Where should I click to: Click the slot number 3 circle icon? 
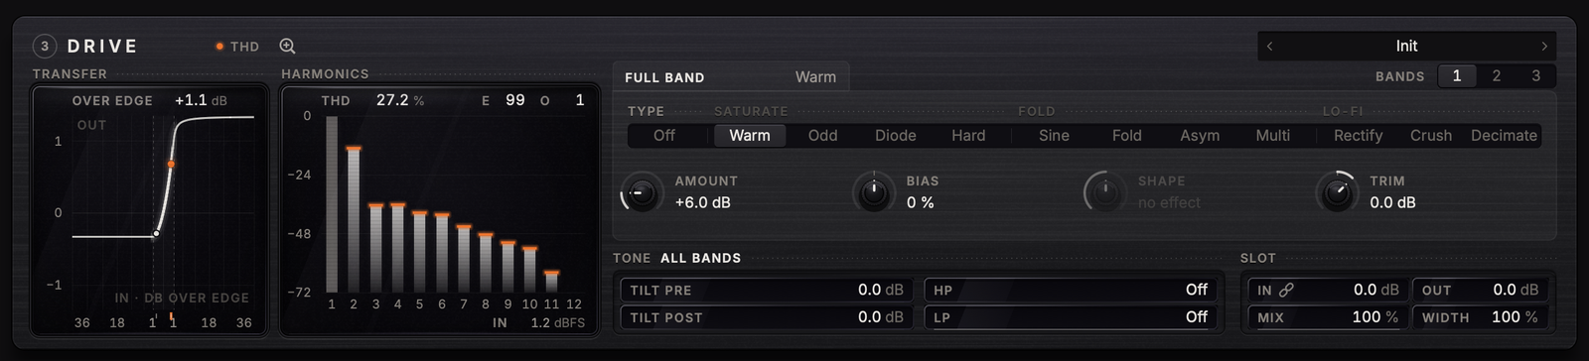point(45,46)
